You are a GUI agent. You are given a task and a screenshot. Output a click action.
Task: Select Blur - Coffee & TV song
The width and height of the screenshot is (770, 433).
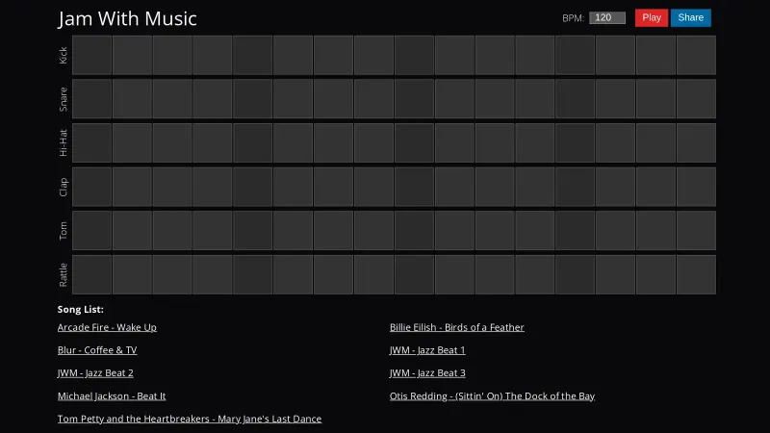[97, 350]
